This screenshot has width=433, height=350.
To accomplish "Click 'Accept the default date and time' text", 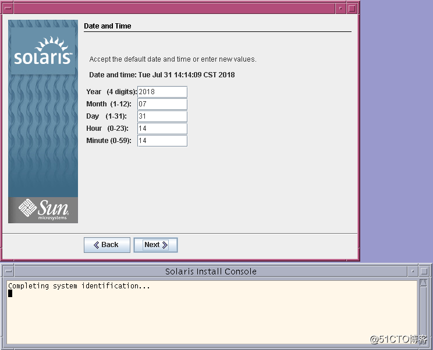I will point(173,59).
